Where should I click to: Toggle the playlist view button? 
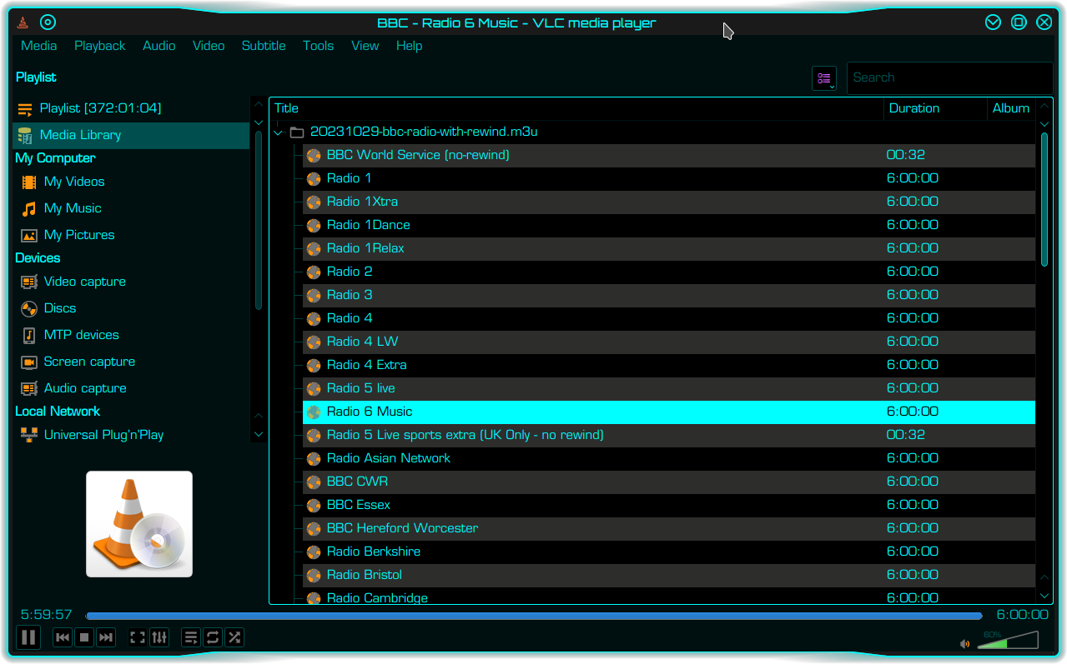click(191, 637)
